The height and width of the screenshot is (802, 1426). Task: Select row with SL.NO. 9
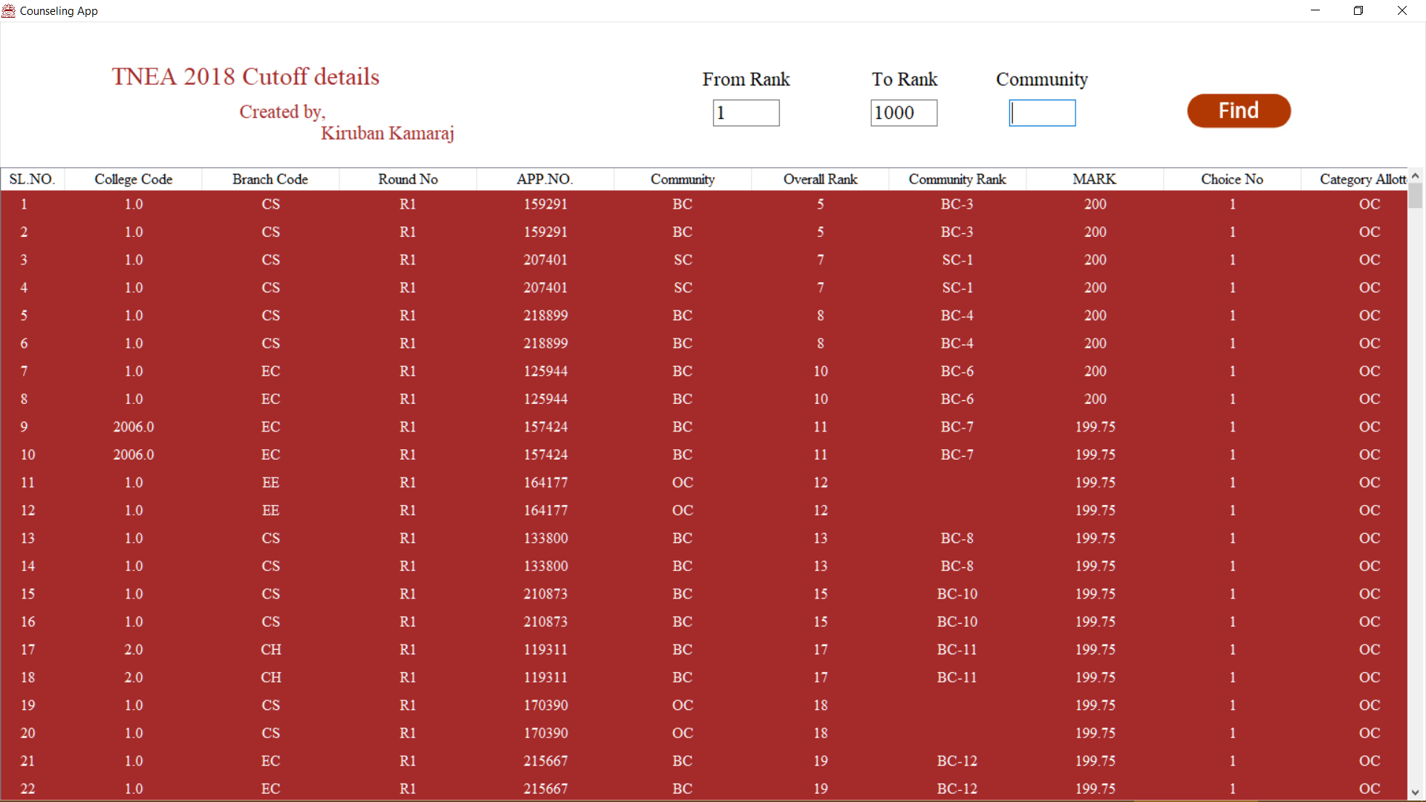point(25,427)
